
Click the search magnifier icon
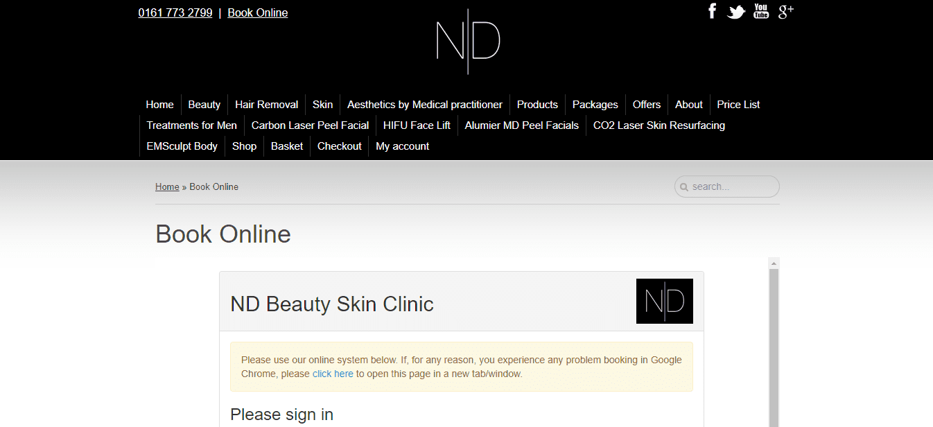pos(684,187)
